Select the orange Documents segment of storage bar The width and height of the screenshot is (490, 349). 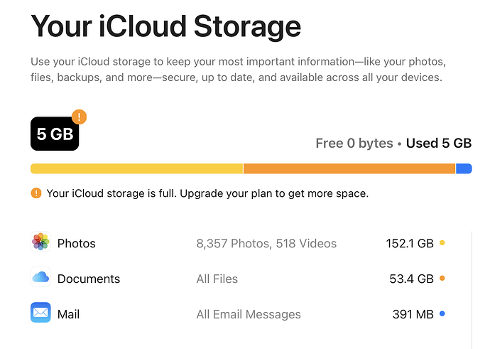(x=349, y=168)
